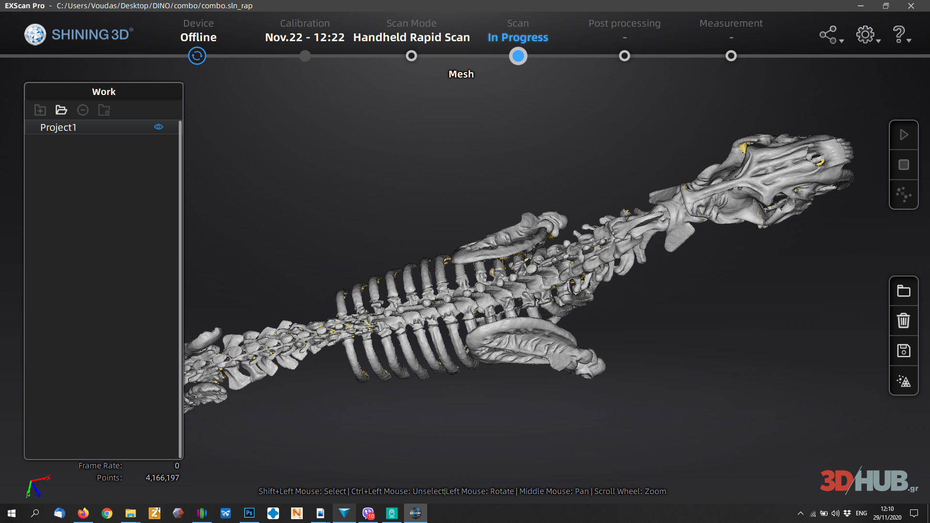Stop the current scan

click(903, 165)
